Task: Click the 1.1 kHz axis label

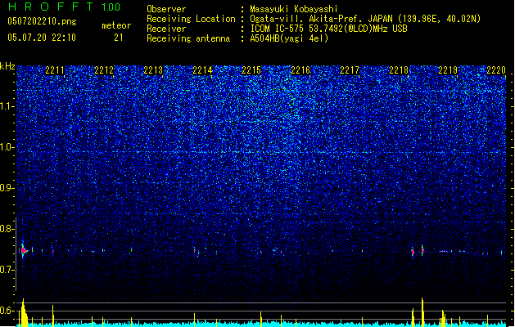Action: 7,106
